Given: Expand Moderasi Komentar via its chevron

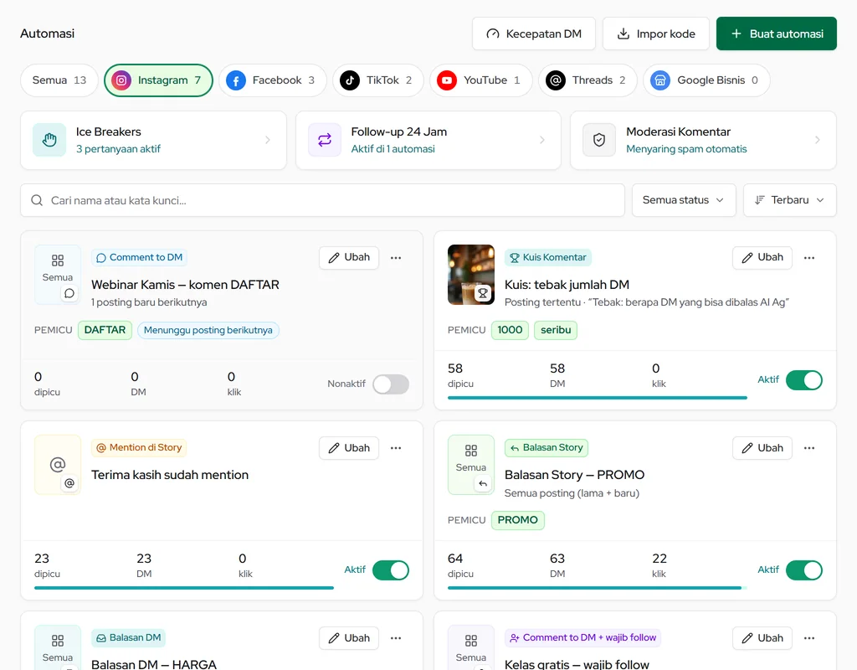Looking at the screenshot, I should pyautogui.click(x=818, y=140).
